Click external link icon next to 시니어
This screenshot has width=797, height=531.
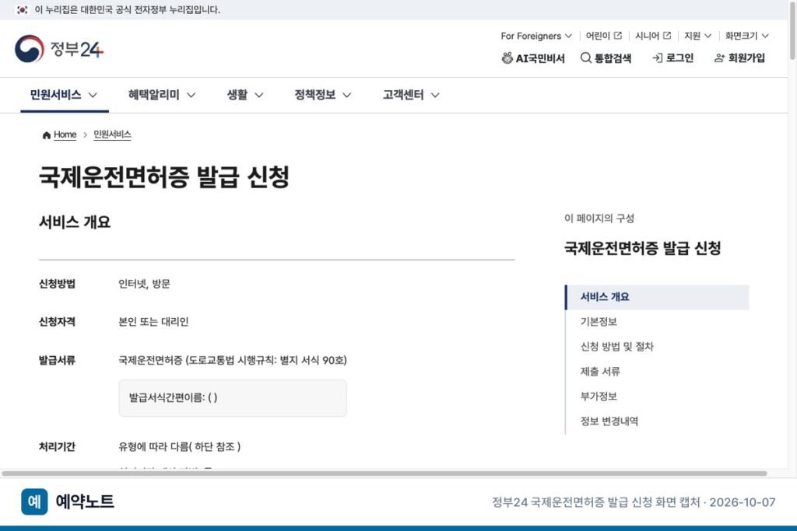(x=667, y=36)
